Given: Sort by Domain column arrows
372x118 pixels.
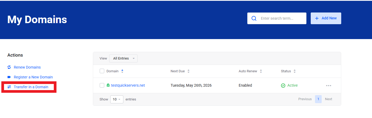Looking at the screenshot, I should tap(122, 71).
